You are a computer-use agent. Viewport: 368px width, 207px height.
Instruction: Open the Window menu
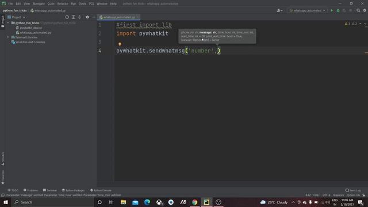click(x=102, y=3)
